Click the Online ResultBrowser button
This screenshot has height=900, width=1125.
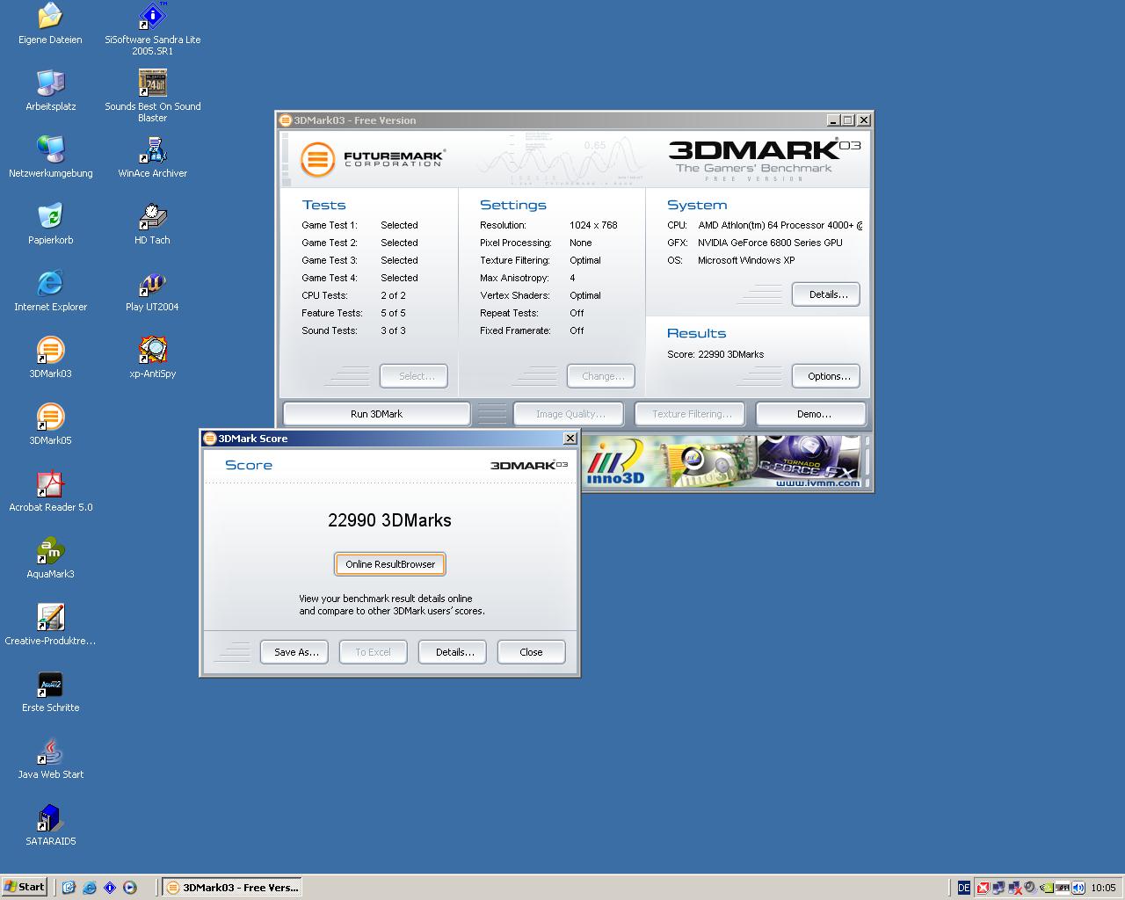click(x=390, y=564)
